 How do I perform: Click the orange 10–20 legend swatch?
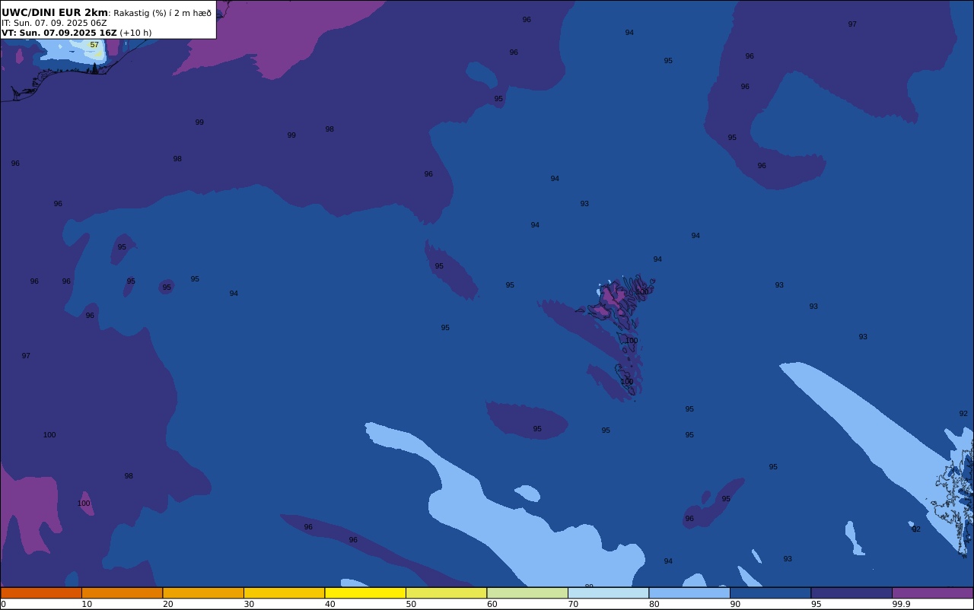click(122, 593)
